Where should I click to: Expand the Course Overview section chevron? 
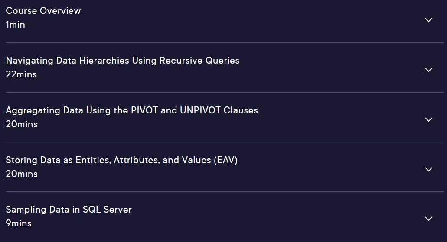point(428,20)
